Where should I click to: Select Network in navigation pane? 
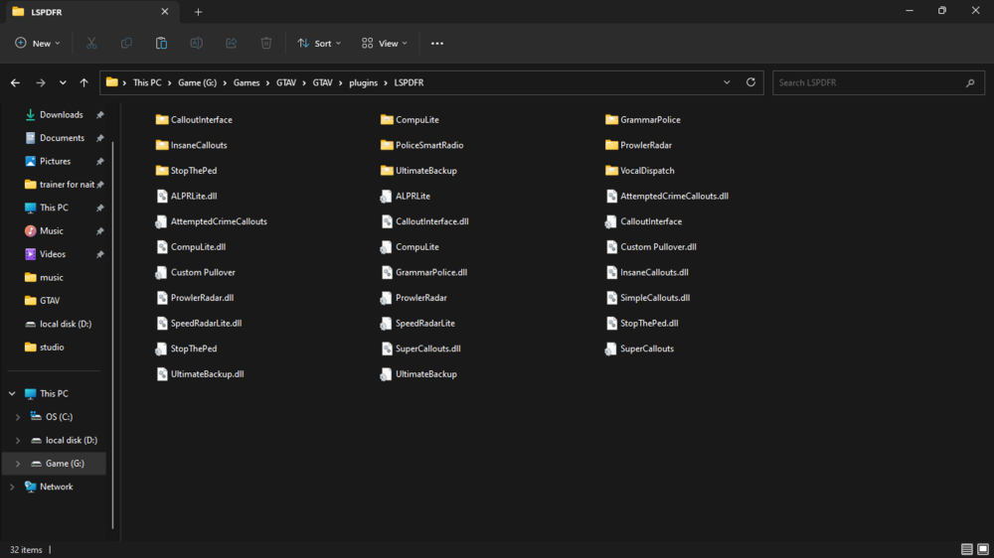49,488
